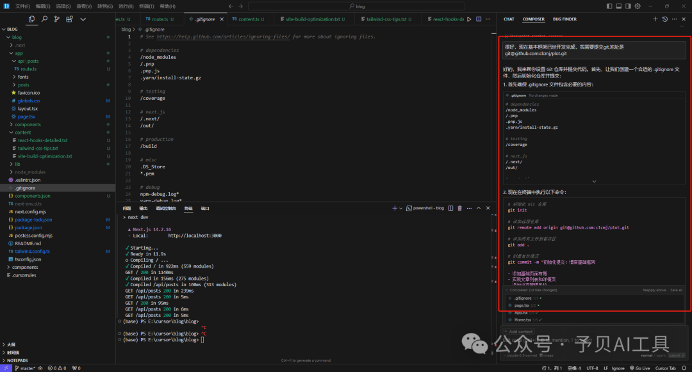Start a new composer with plus icon

click(x=655, y=19)
